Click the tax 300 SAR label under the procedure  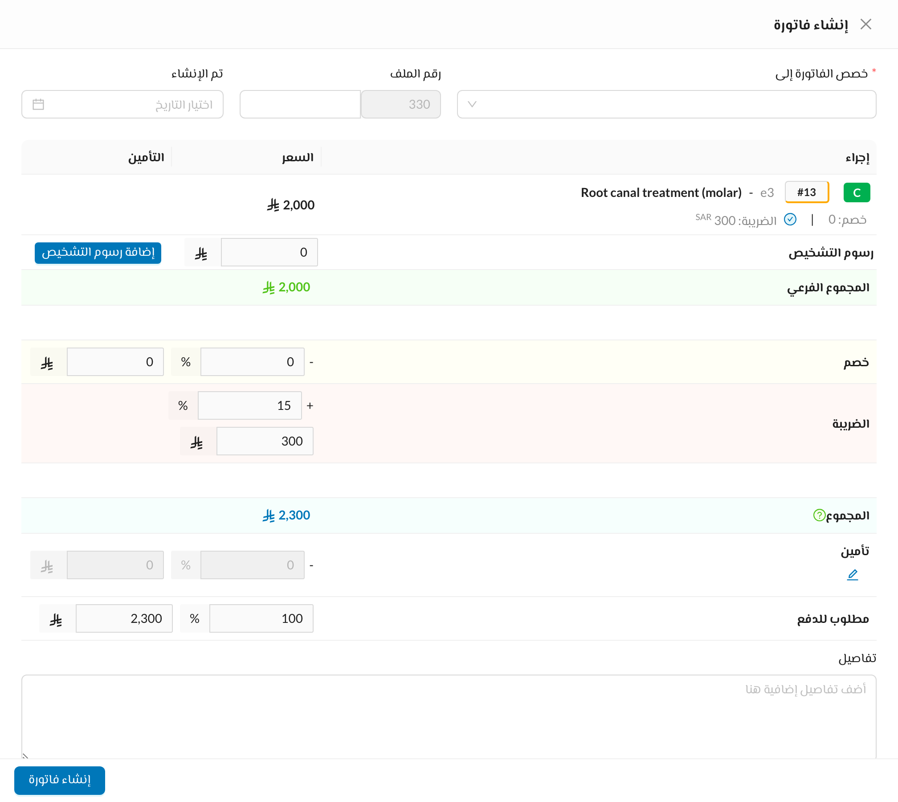click(736, 220)
